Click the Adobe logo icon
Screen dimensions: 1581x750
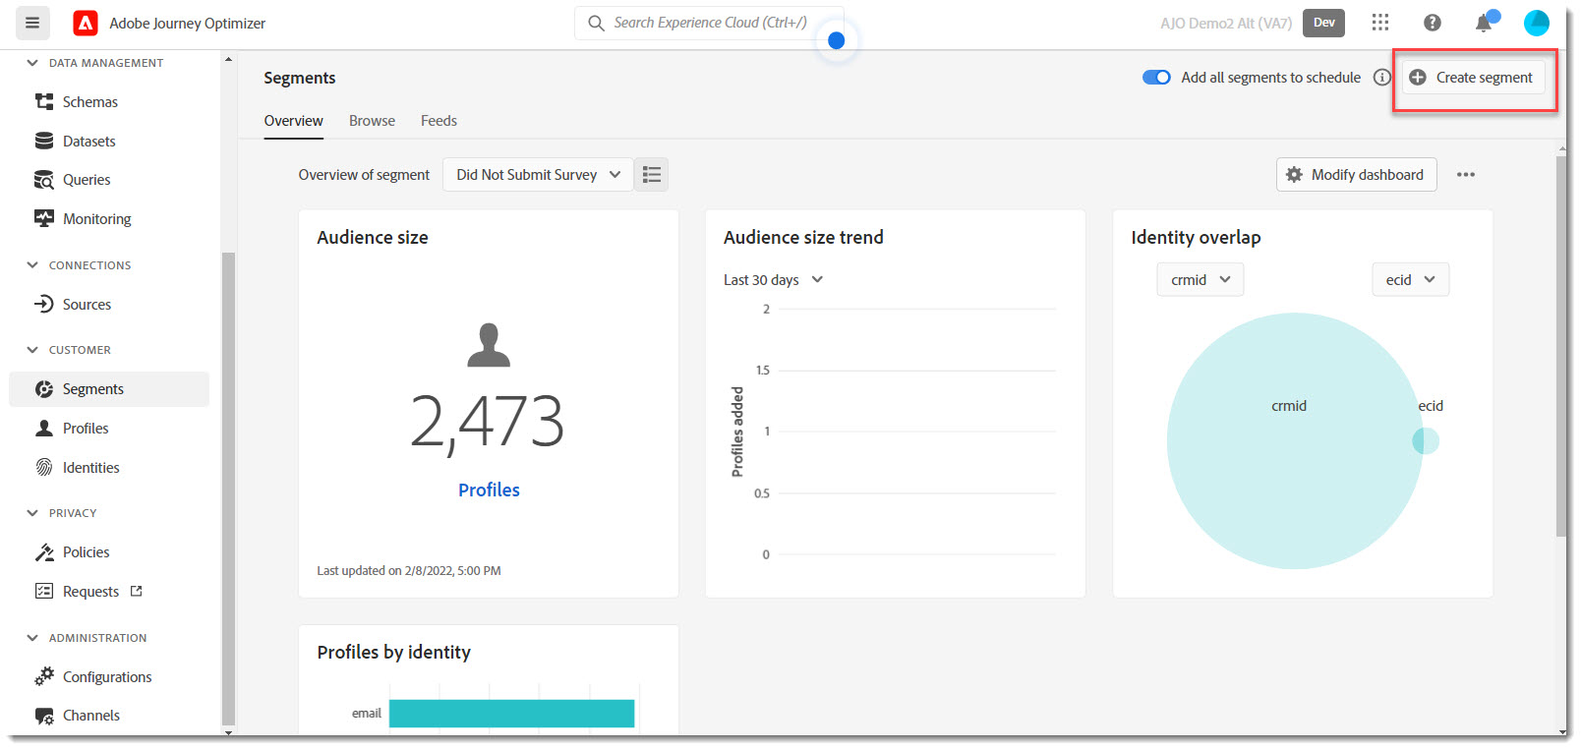(86, 23)
